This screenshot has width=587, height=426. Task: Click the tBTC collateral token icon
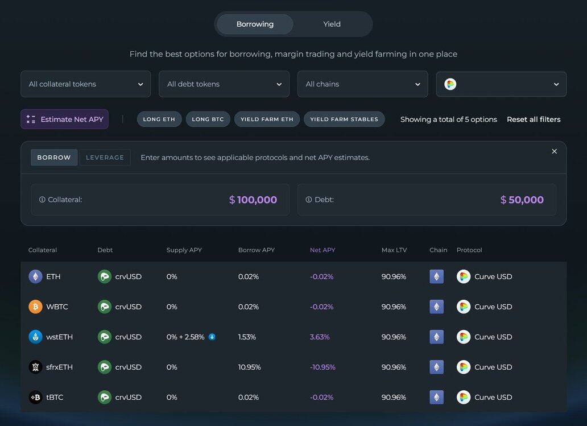tap(35, 397)
